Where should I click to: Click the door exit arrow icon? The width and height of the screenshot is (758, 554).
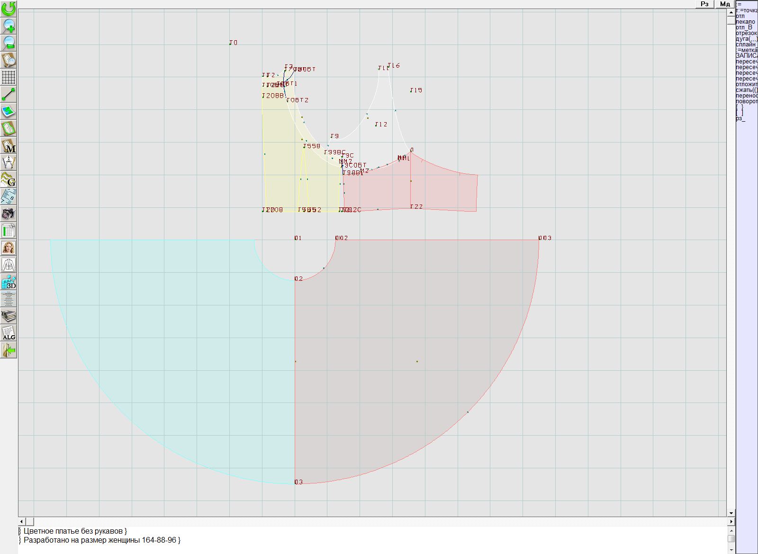[9, 350]
